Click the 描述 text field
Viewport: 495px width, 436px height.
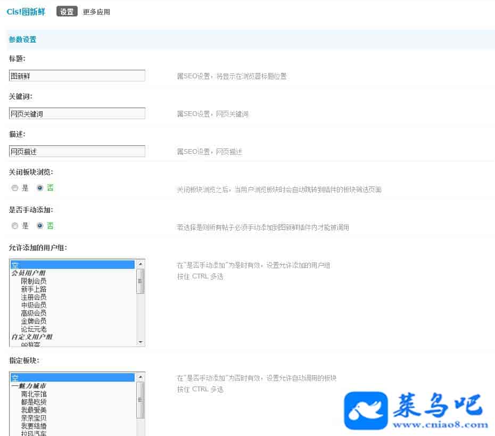click(77, 152)
